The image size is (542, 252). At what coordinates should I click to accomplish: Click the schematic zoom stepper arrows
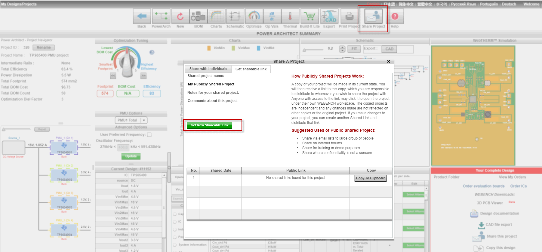(x=342, y=49)
